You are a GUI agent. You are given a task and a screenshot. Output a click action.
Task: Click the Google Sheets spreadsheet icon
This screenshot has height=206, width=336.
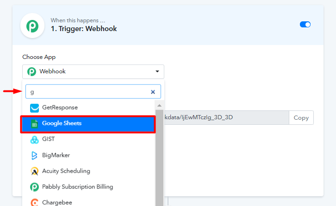coord(34,124)
